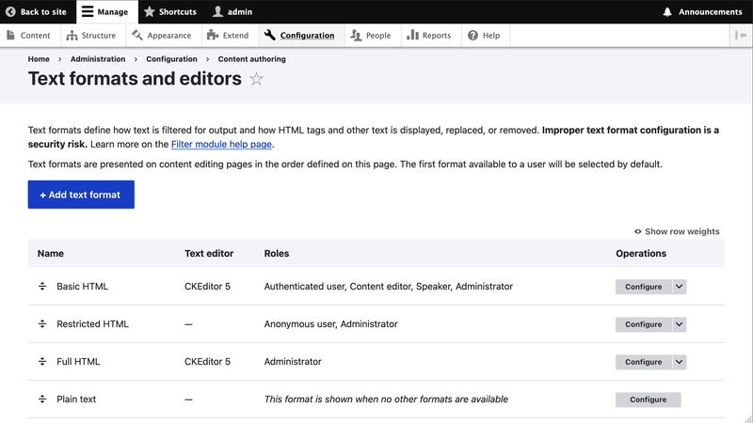The image size is (753, 423).
Task: Toggle Show row weights
Action: click(677, 231)
